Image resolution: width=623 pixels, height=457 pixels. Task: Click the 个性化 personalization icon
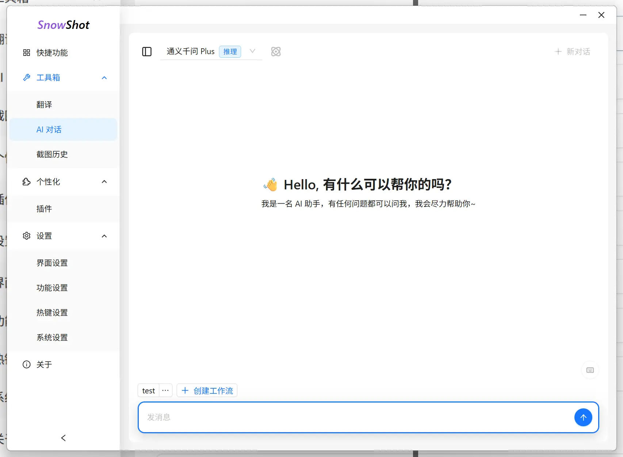click(x=26, y=182)
